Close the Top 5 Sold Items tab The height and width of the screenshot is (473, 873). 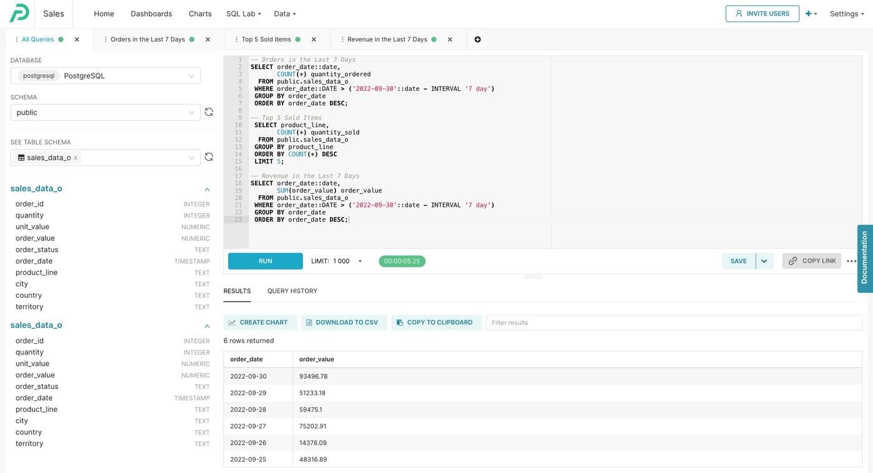(314, 39)
